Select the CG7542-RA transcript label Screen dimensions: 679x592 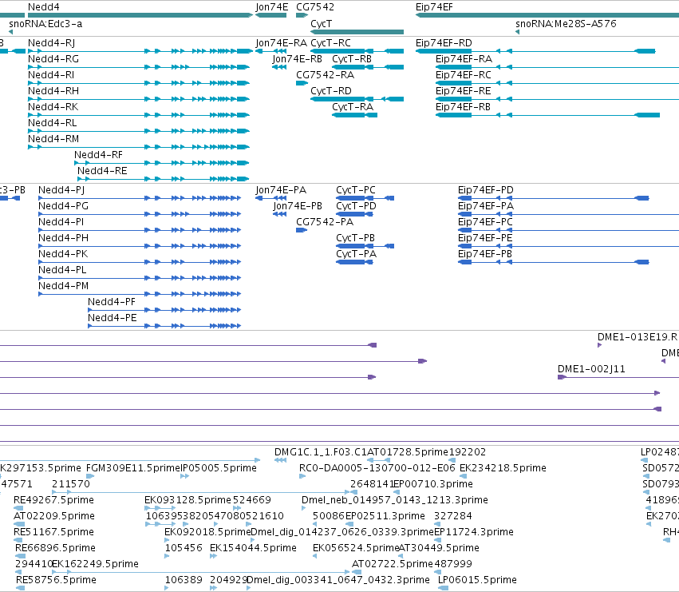pos(326,75)
